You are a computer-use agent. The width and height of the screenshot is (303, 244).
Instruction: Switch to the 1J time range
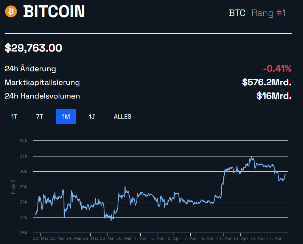pyautogui.click(x=91, y=116)
